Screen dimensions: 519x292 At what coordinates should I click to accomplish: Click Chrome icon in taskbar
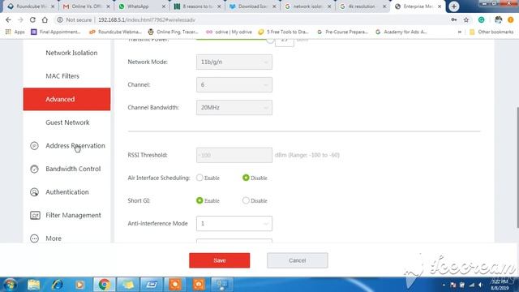(x=105, y=285)
